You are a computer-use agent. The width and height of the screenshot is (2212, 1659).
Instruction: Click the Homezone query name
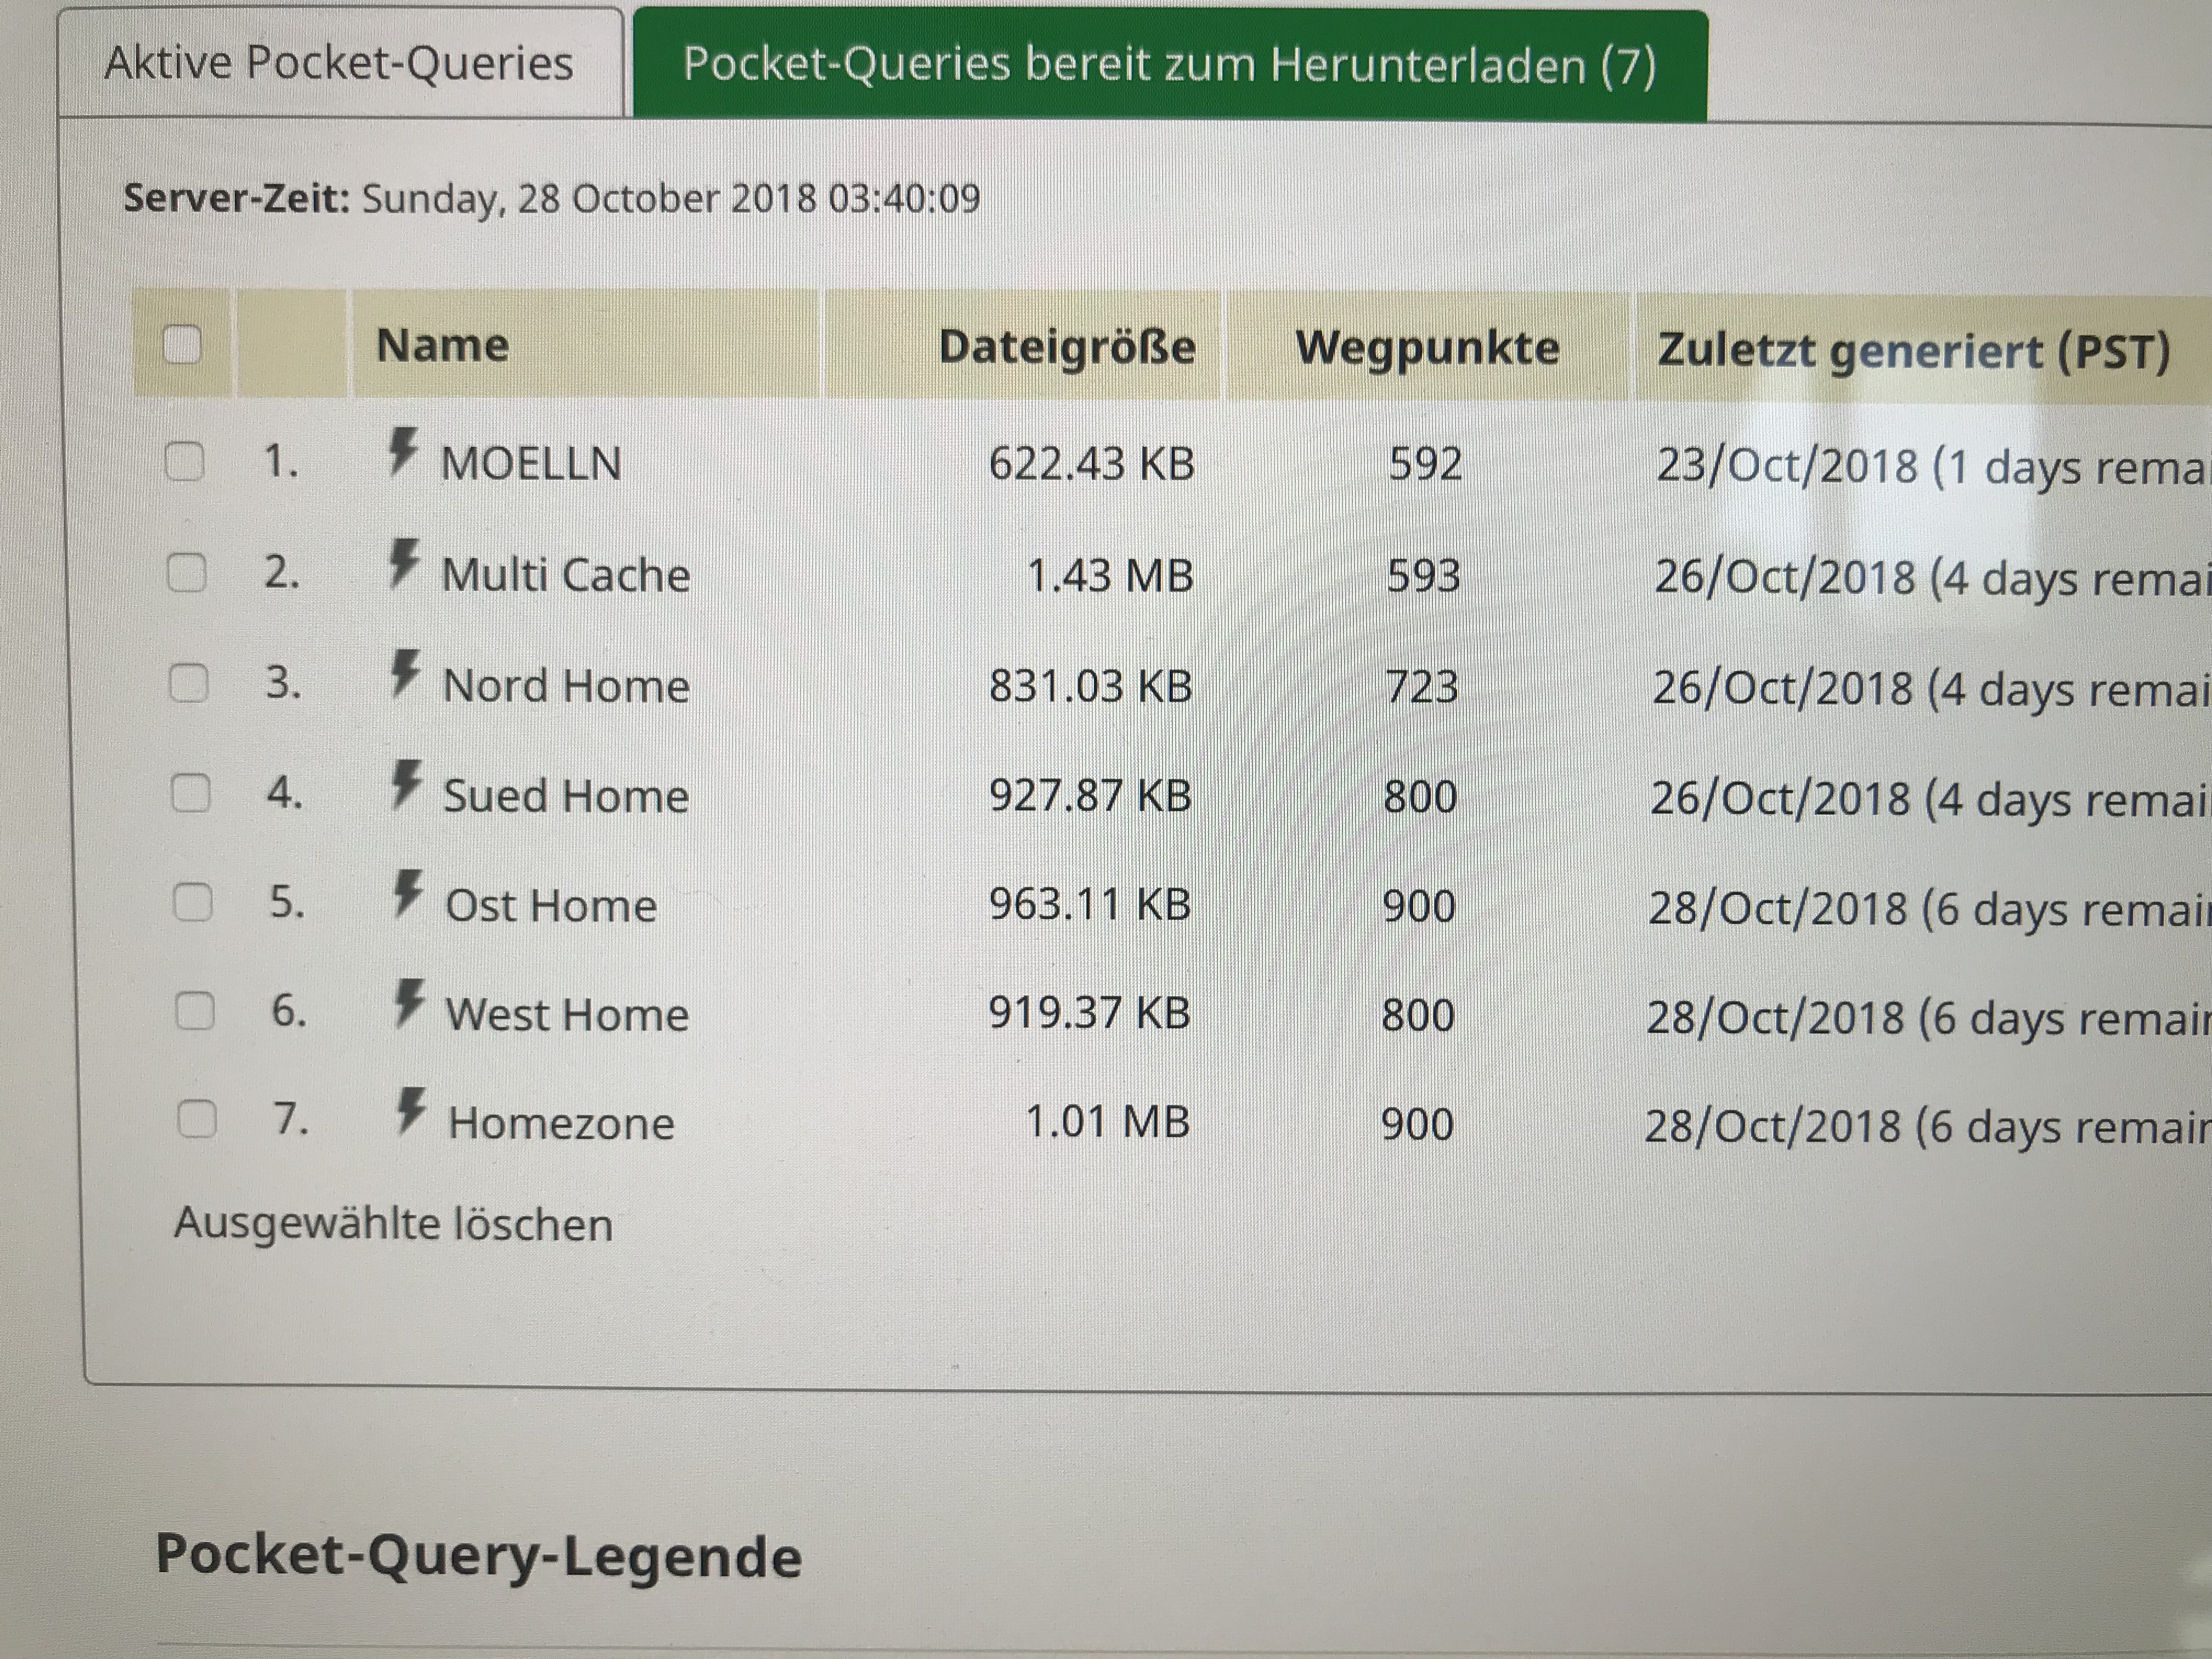[x=561, y=1123]
